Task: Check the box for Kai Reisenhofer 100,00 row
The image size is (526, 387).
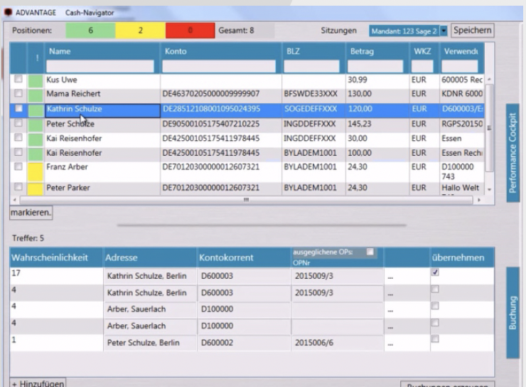Action: pyautogui.click(x=18, y=152)
